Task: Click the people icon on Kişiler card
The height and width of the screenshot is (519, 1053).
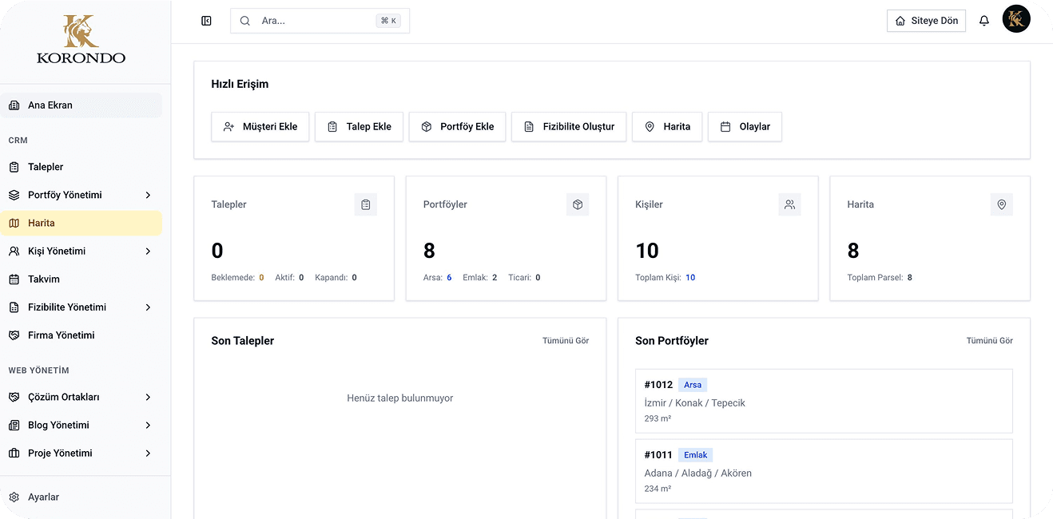Action: coord(789,204)
